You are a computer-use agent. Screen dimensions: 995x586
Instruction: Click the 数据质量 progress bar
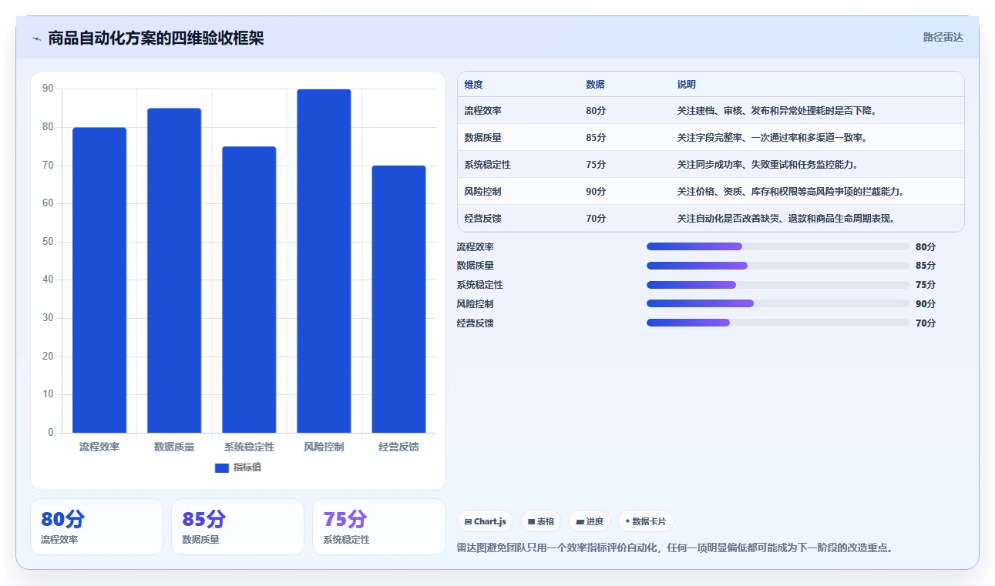click(778, 266)
